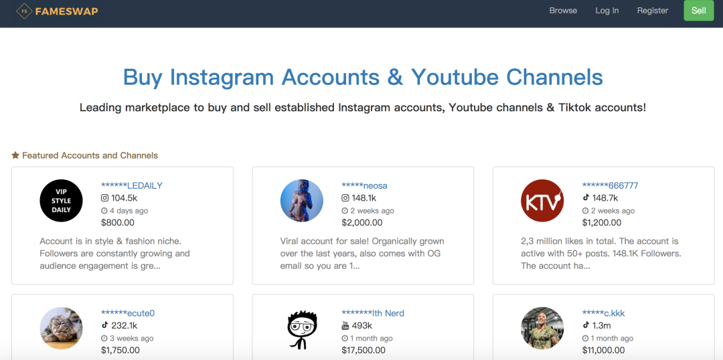Open the *****c.kkk account link

pyautogui.click(x=603, y=313)
